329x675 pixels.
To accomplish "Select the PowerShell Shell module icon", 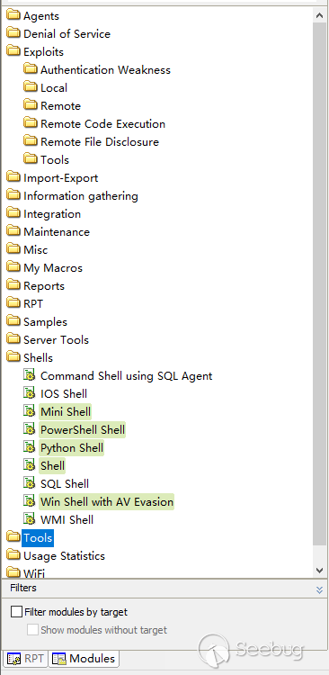I will (x=29, y=429).
